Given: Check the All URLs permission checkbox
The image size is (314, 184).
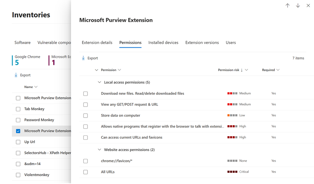Looking at the screenshot, I should point(86,172).
